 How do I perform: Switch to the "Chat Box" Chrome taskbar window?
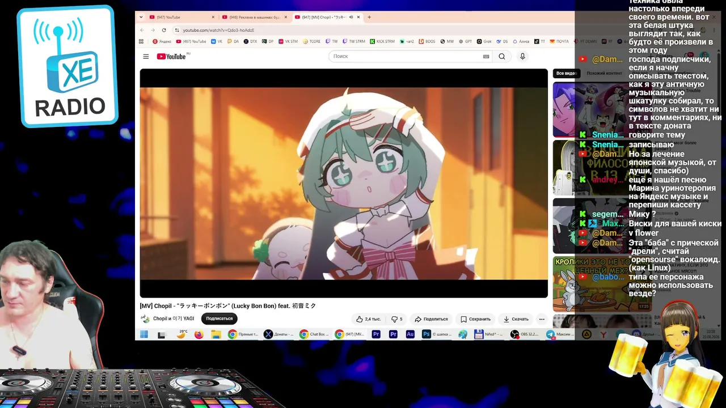coord(315,334)
